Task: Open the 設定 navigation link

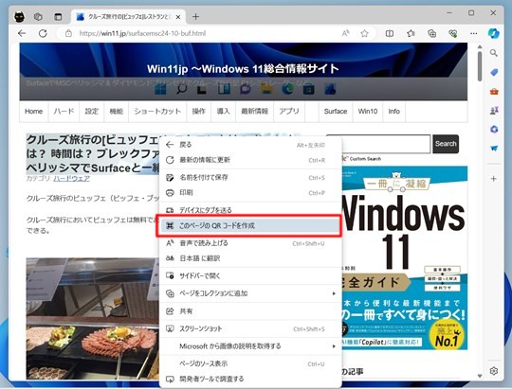Action: (x=91, y=112)
